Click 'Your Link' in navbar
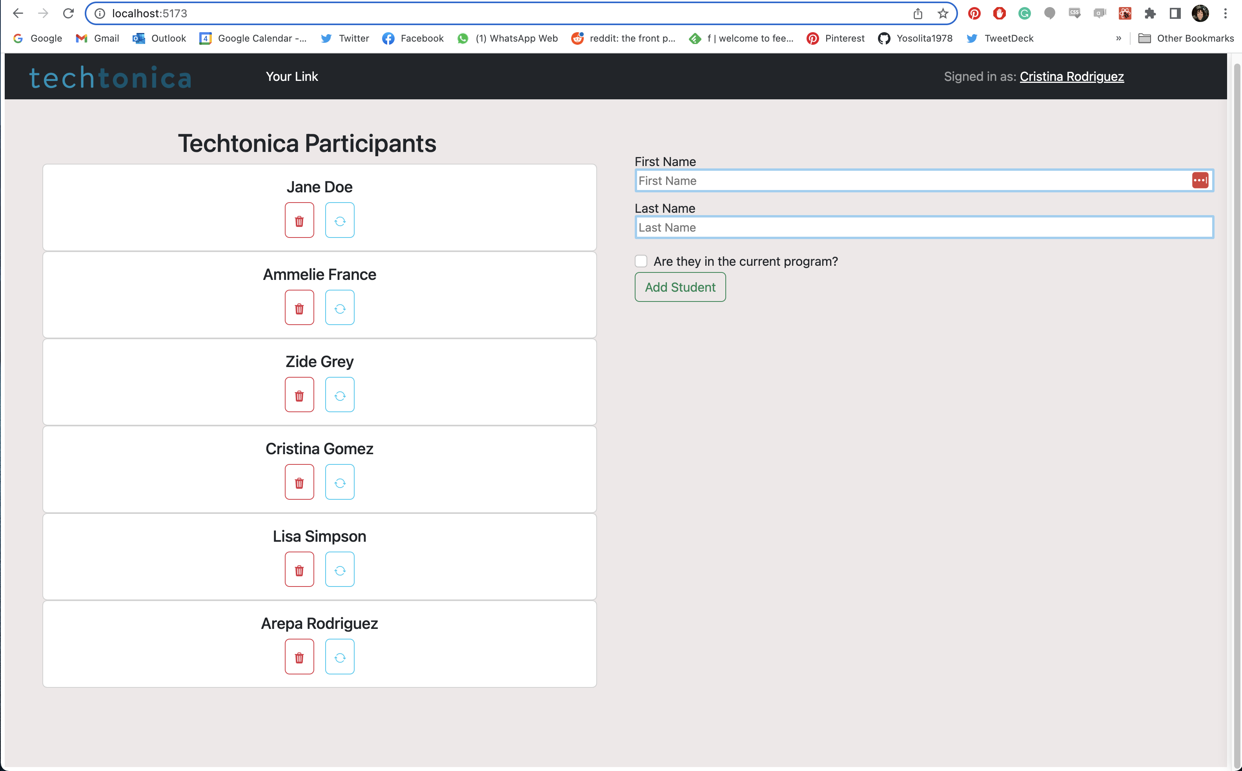 (291, 77)
